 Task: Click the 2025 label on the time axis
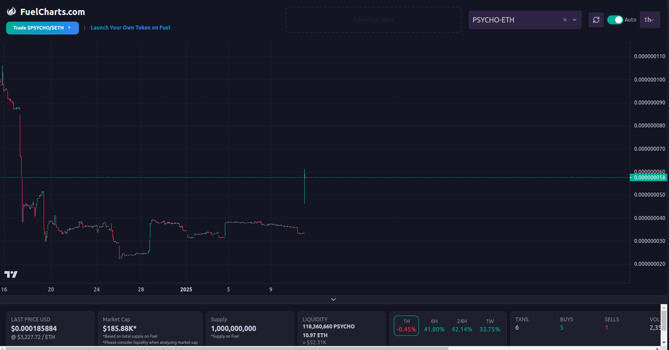pyautogui.click(x=186, y=289)
